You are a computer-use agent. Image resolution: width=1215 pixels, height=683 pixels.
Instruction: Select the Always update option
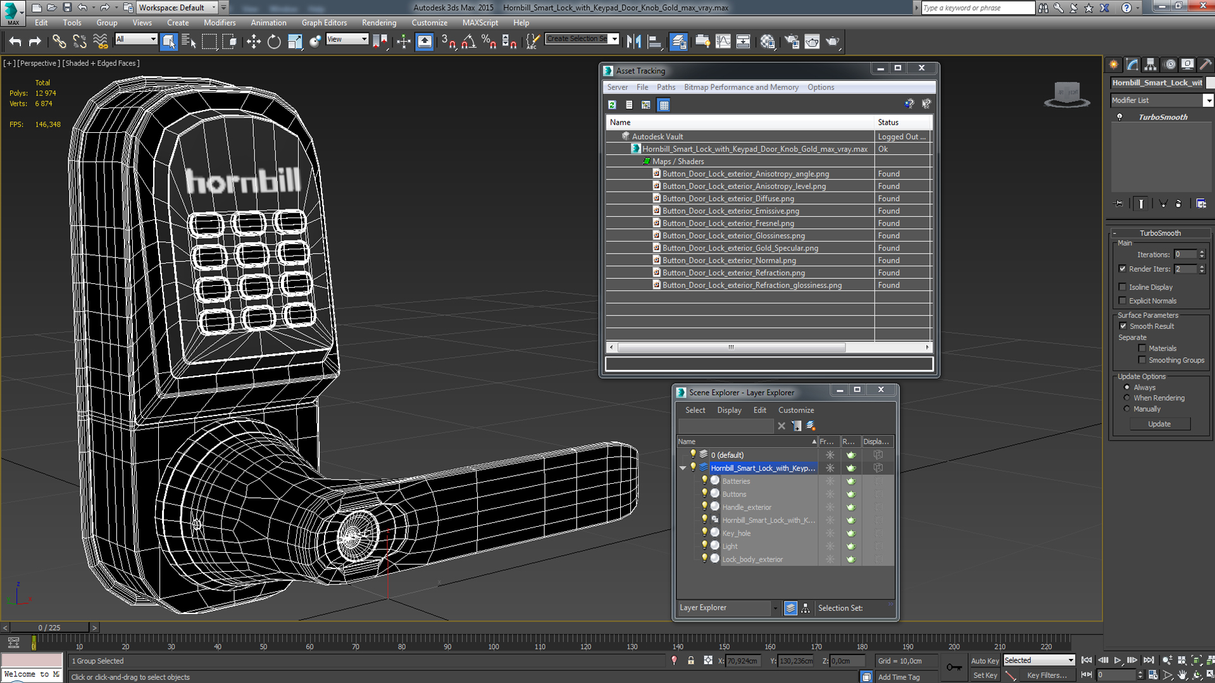[x=1126, y=387]
